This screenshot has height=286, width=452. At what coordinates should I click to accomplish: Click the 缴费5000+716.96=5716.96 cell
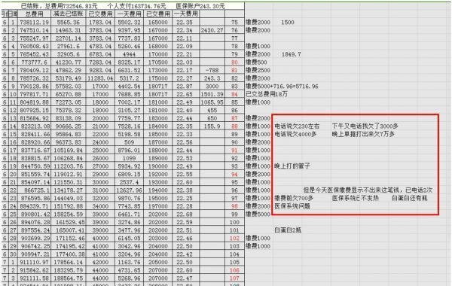(282, 87)
